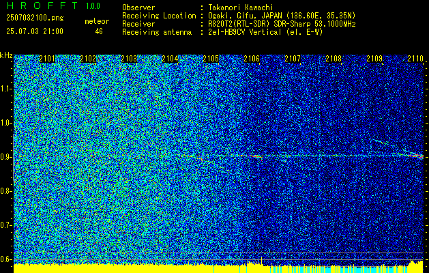
Task: Click time marker 2108
Action: [334, 59]
